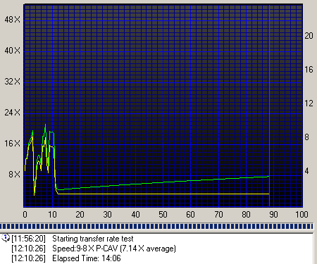This screenshot has height=264, width=317.
Task: Click the 0 label at the axis origin
Action: (25, 215)
